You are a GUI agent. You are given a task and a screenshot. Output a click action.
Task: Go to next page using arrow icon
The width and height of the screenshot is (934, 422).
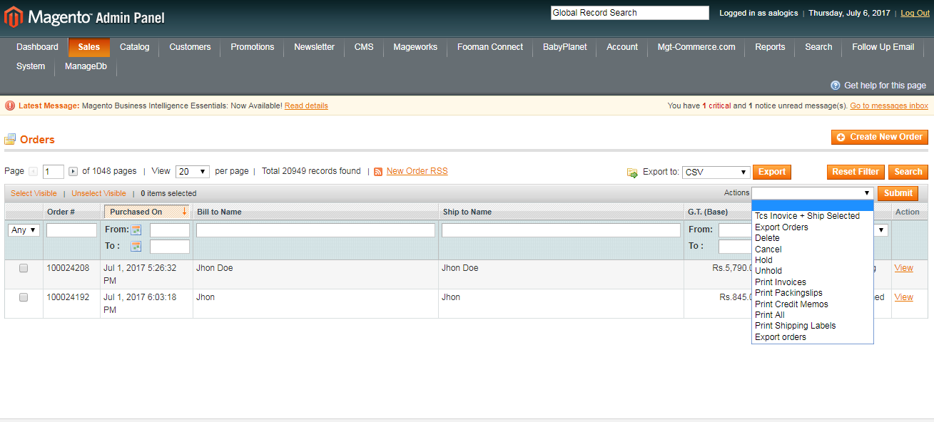click(x=73, y=172)
